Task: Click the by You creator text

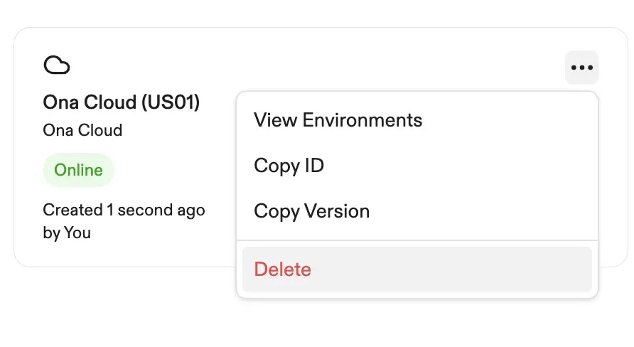Action: [x=67, y=233]
